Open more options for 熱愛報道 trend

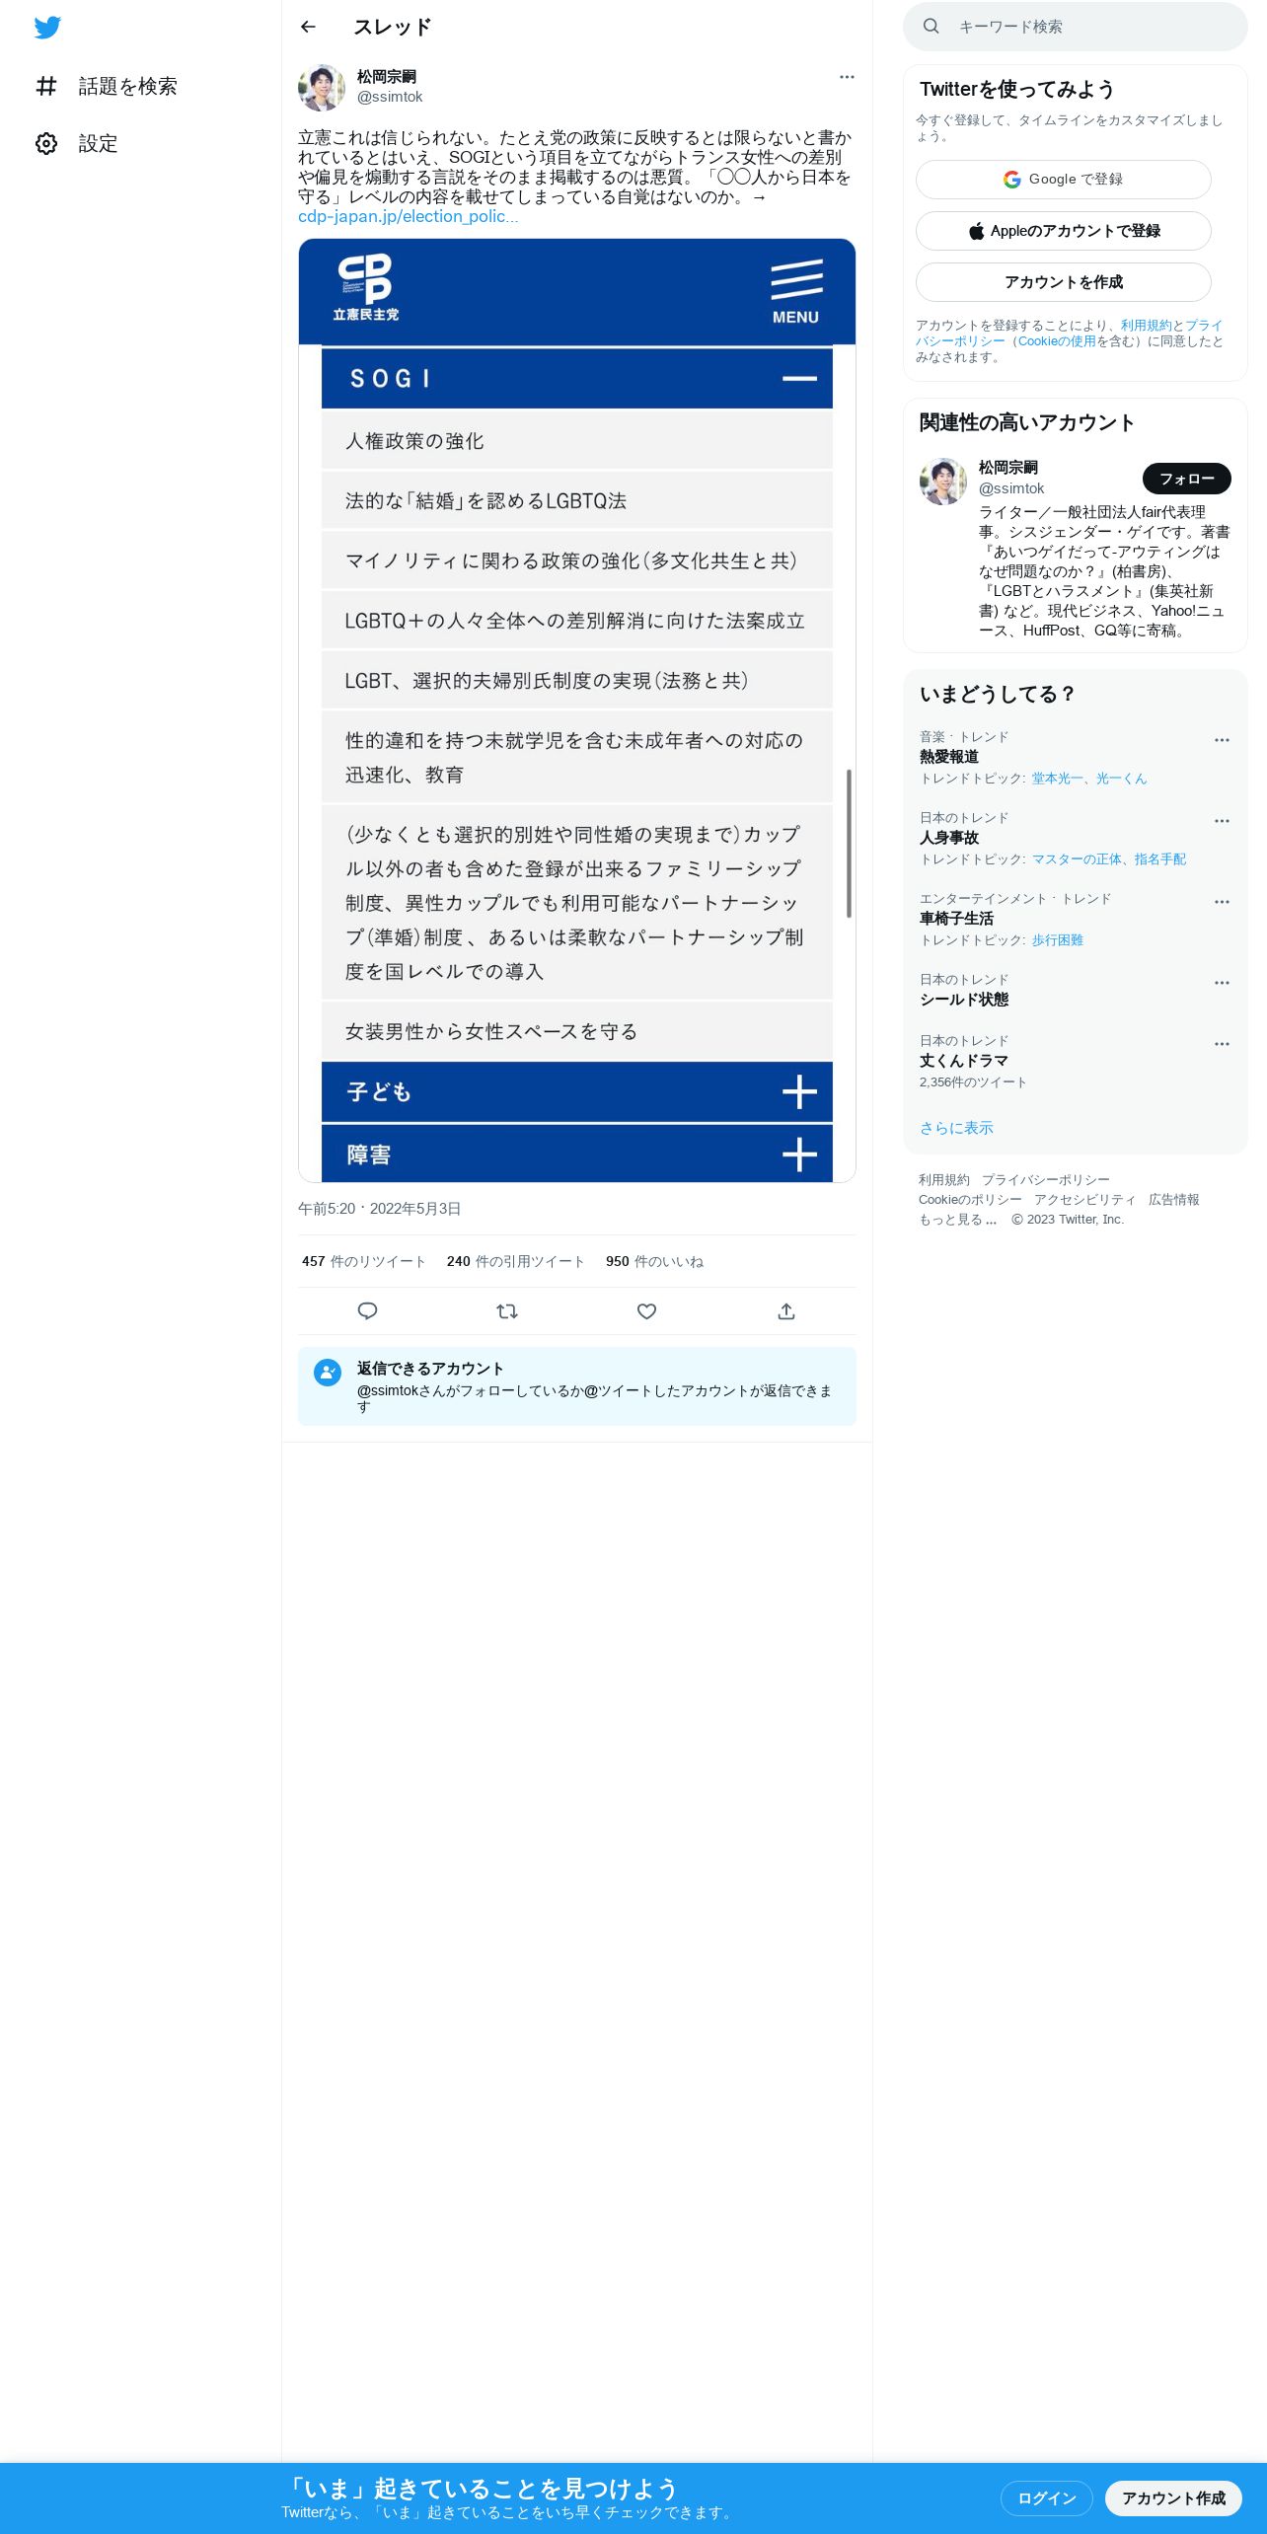pyautogui.click(x=1222, y=740)
